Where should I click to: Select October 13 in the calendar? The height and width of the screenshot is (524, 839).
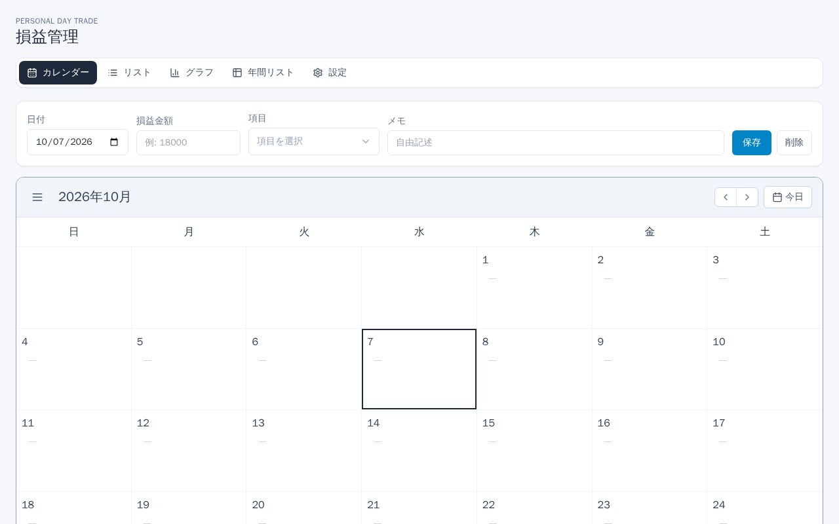(304, 451)
